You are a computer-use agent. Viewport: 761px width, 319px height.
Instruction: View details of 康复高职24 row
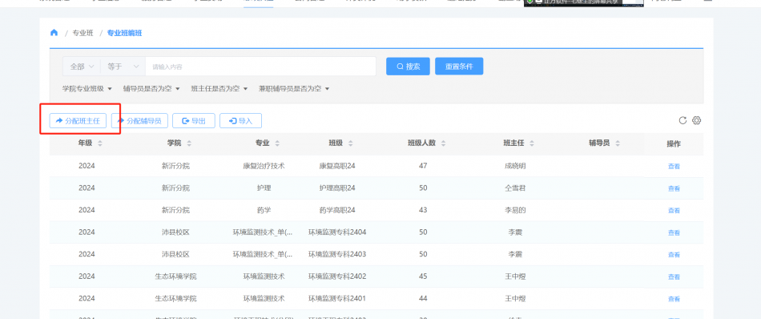pyautogui.click(x=674, y=167)
